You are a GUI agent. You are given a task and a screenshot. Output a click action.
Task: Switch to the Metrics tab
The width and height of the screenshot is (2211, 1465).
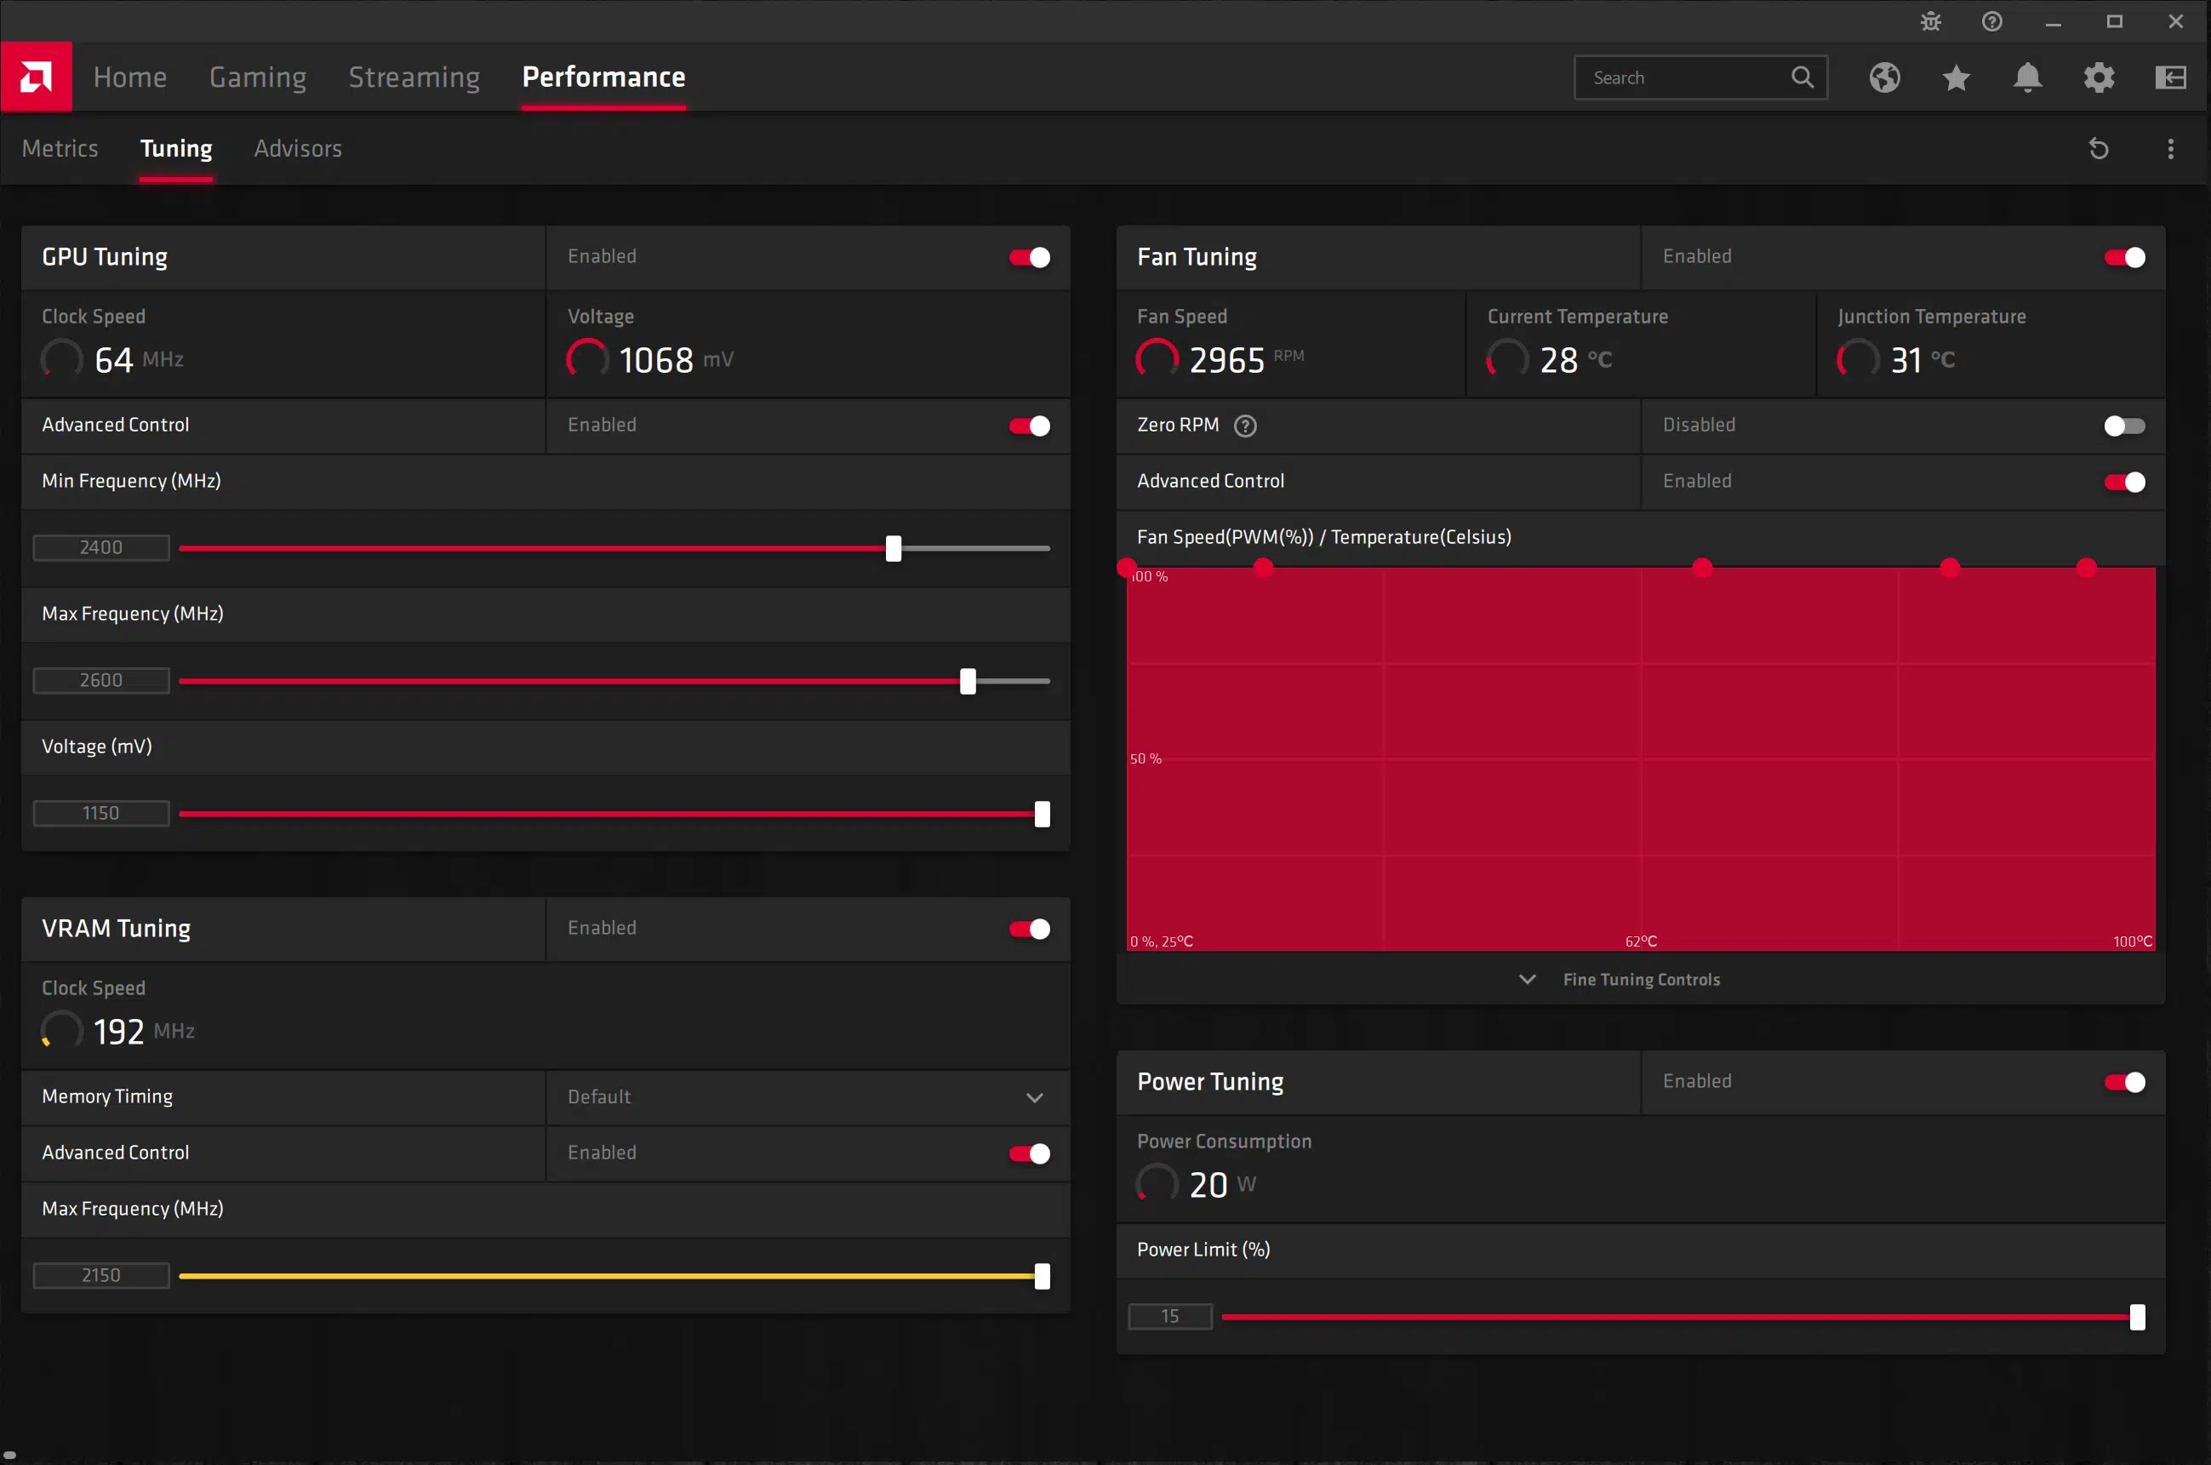pos(60,147)
